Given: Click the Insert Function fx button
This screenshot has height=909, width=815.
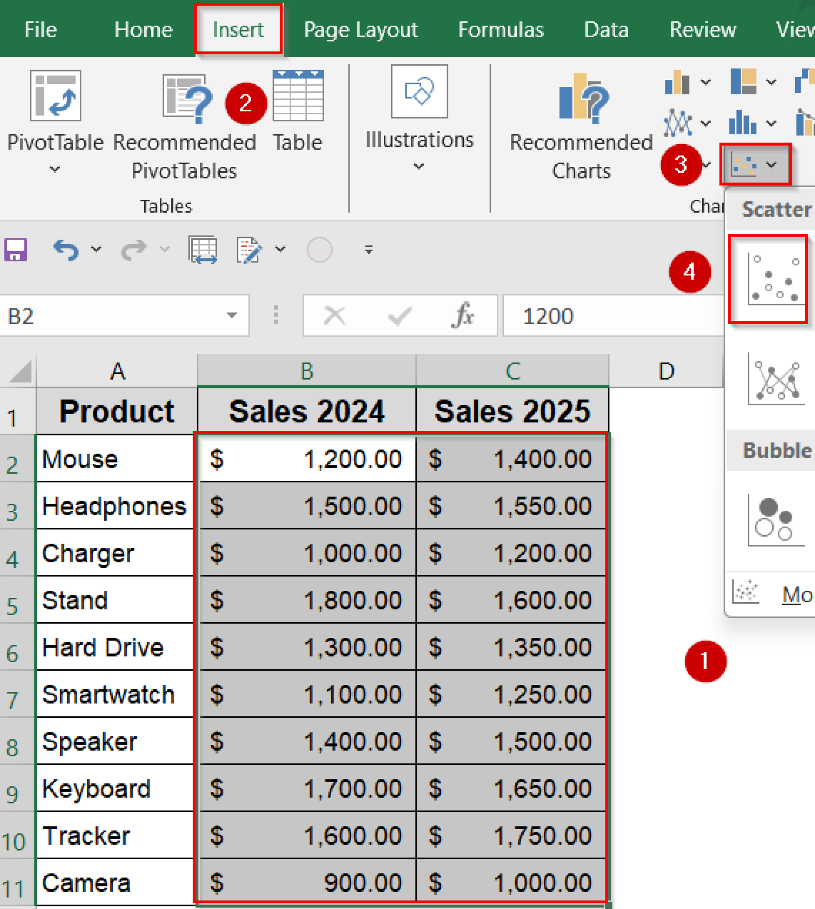Looking at the screenshot, I should [463, 315].
